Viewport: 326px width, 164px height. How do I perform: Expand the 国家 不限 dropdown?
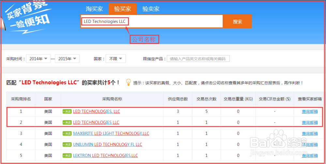[x=116, y=59]
